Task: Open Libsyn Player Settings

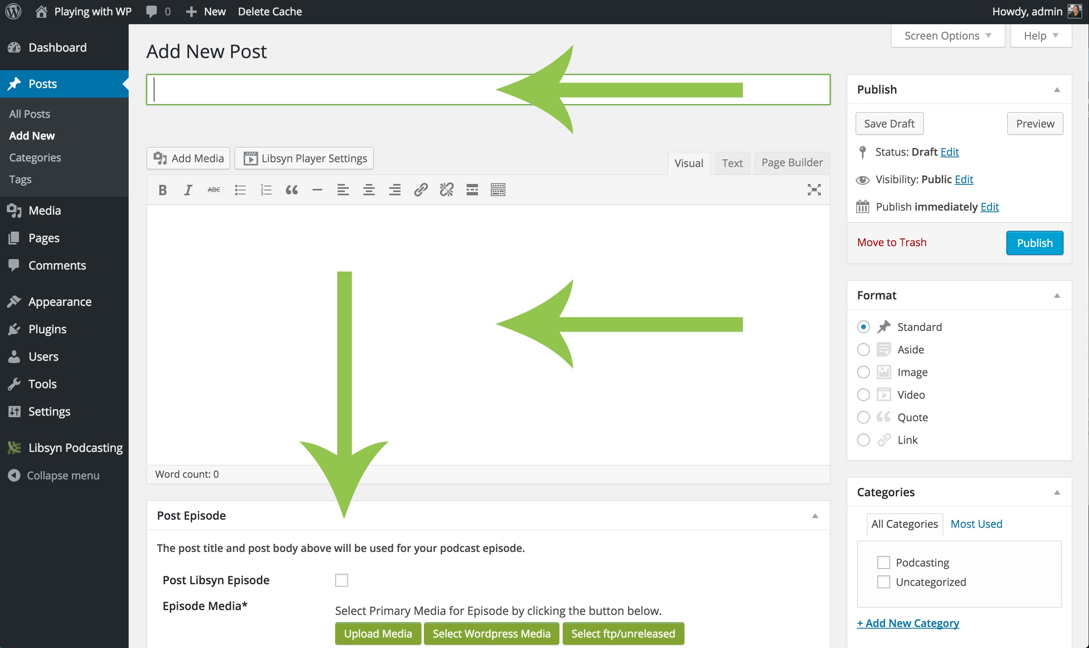Action: point(304,158)
